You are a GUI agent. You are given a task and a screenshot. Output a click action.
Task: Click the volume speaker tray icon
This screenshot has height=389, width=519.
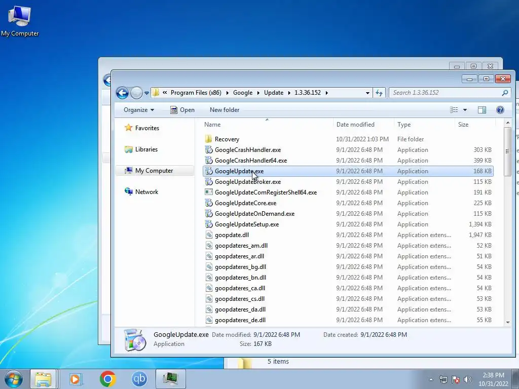(467, 379)
